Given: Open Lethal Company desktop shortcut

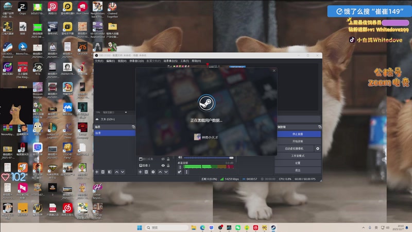Looking at the screenshot, I should (82, 130).
